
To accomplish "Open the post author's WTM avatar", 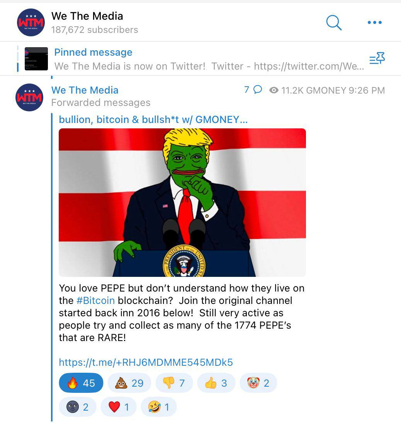I will point(29,97).
